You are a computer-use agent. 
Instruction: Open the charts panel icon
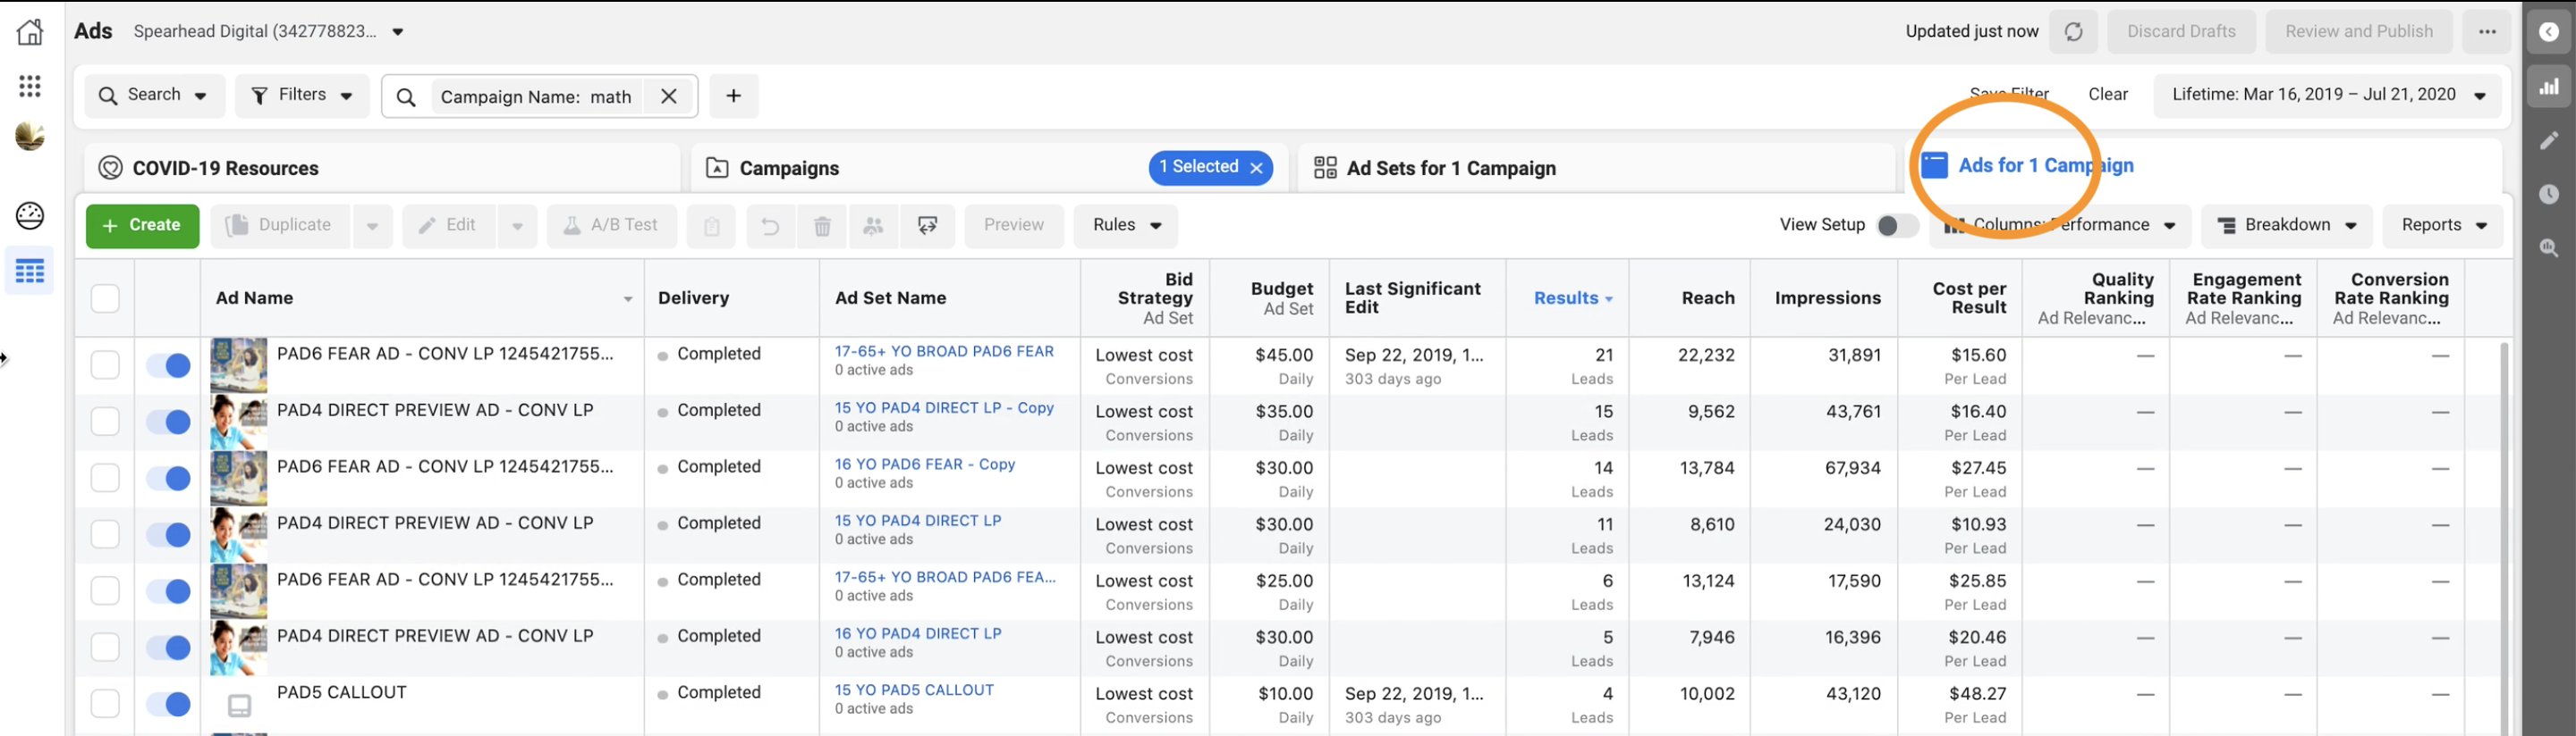[x=2548, y=86]
